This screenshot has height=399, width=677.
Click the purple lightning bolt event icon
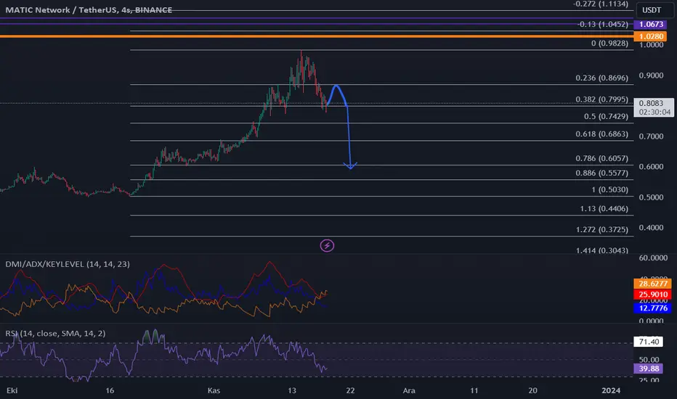327,246
